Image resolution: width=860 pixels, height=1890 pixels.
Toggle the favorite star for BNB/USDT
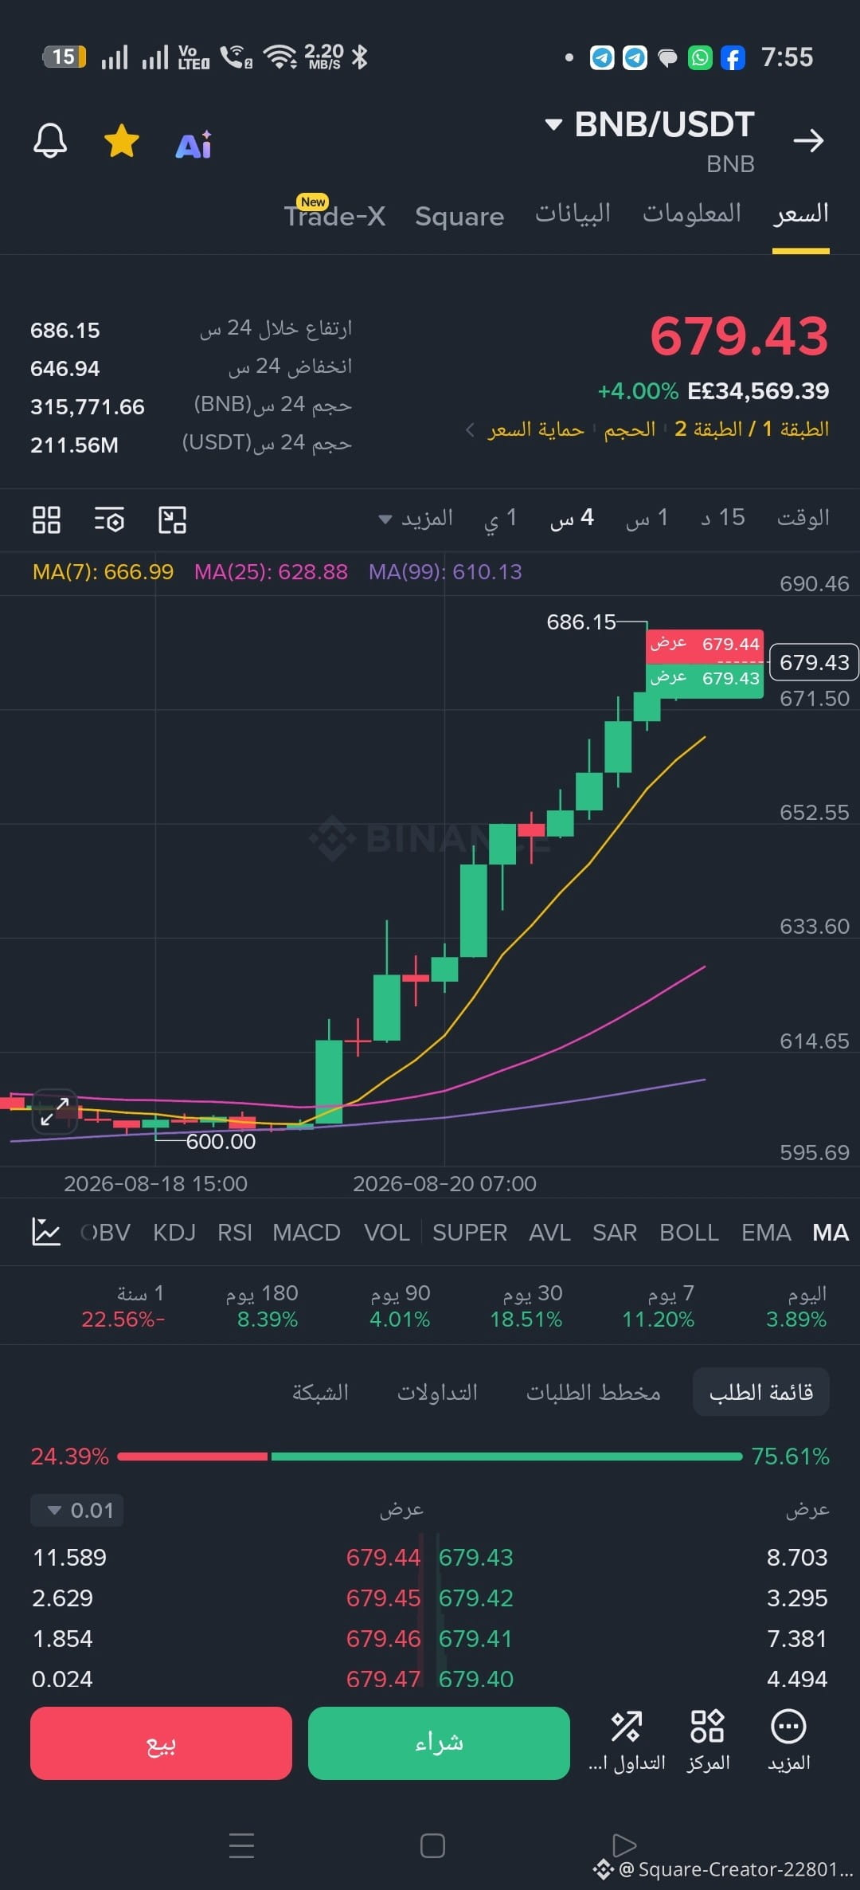(x=122, y=141)
